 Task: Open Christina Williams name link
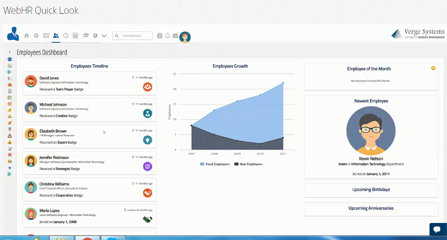point(54,184)
